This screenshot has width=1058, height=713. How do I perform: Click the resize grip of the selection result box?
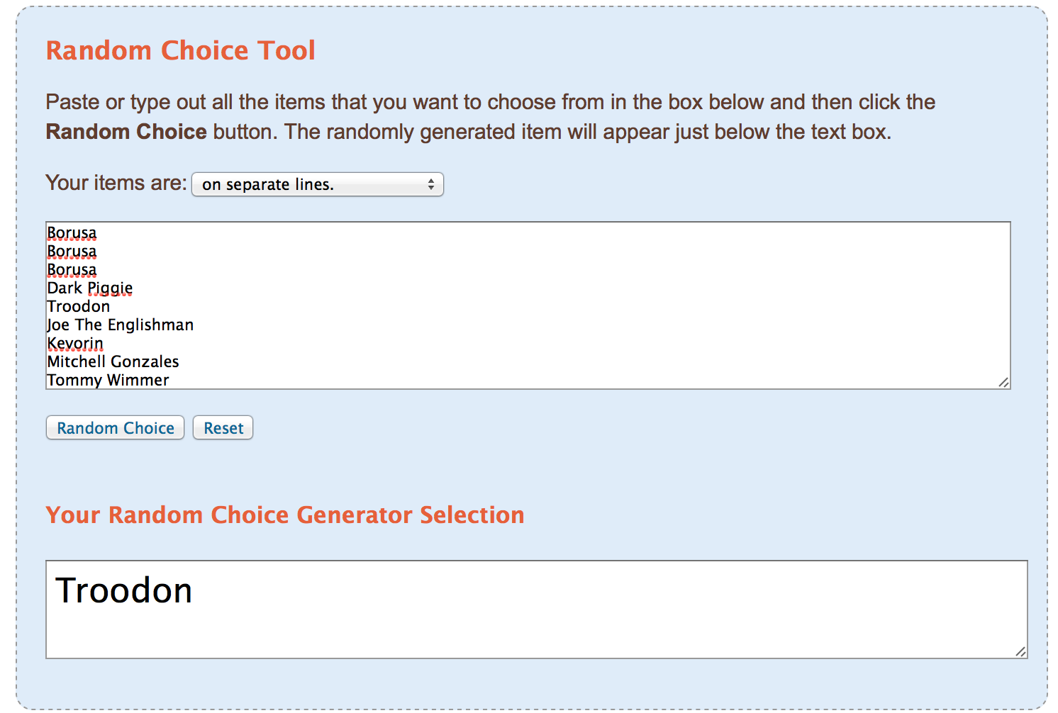click(1020, 651)
